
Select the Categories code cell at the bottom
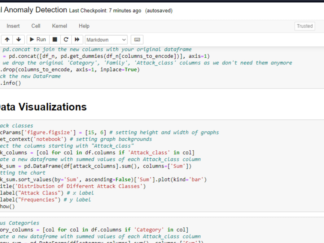pyautogui.click(x=130, y=230)
